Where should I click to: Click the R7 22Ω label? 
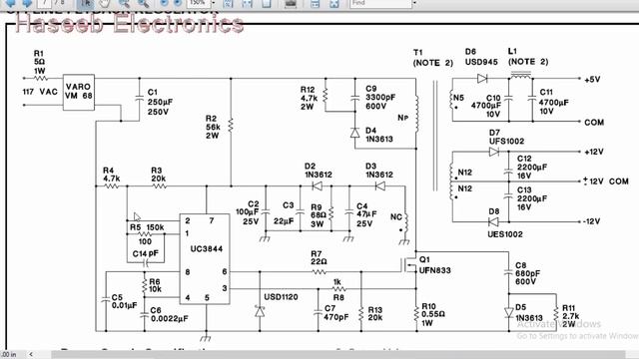319,257
